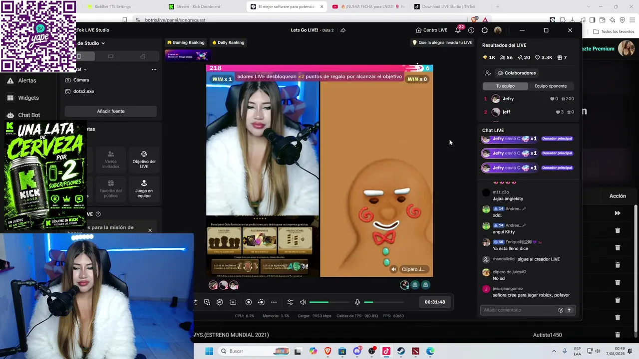Open TikTok LIVE Studio from taskbar
Viewport: 639px width, 359px height.
click(386, 351)
